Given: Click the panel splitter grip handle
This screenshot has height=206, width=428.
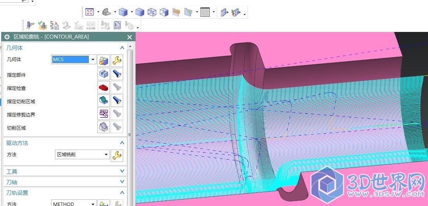Looking at the screenshot, I should 130,134.
